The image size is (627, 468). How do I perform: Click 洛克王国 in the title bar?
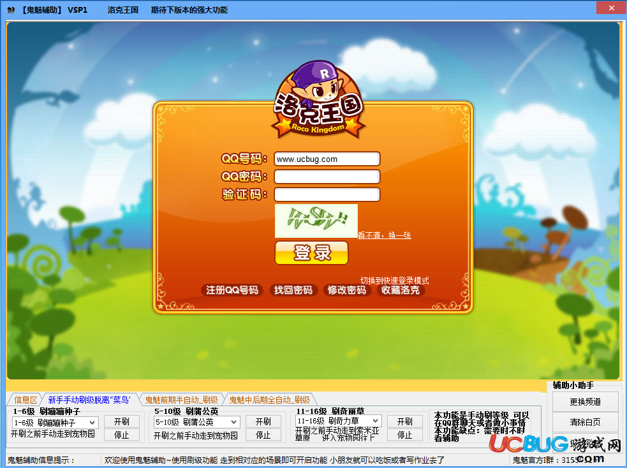point(122,10)
